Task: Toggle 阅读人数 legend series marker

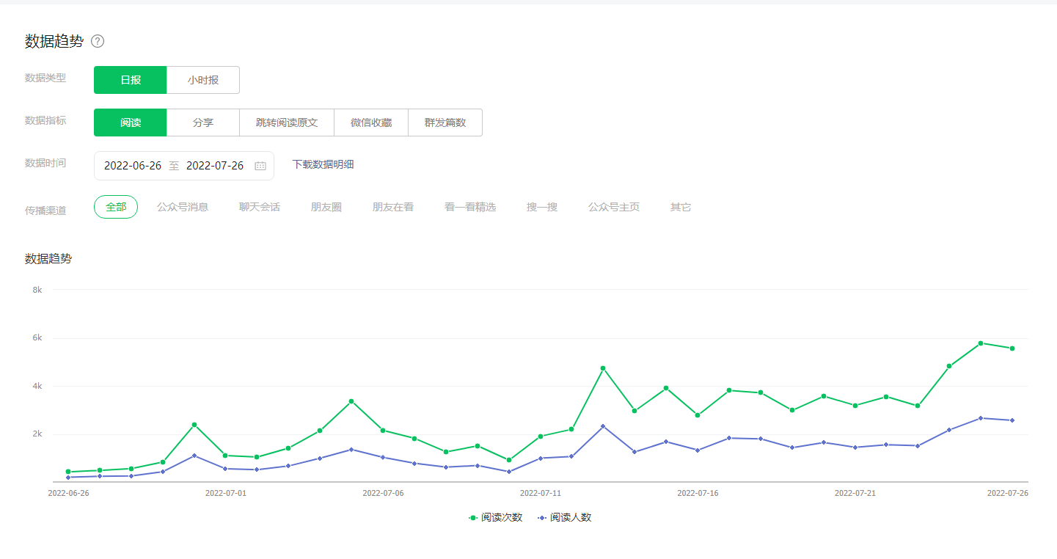Action: coord(542,517)
